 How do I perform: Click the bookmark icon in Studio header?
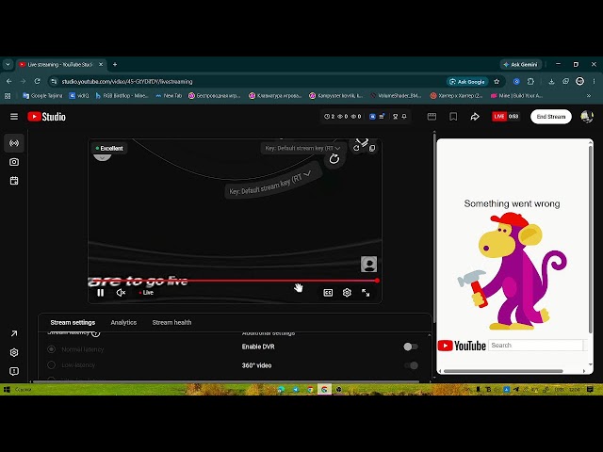pyautogui.click(x=453, y=117)
